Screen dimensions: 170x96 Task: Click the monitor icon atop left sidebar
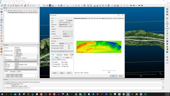pyautogui.click(x=2, y=9)
